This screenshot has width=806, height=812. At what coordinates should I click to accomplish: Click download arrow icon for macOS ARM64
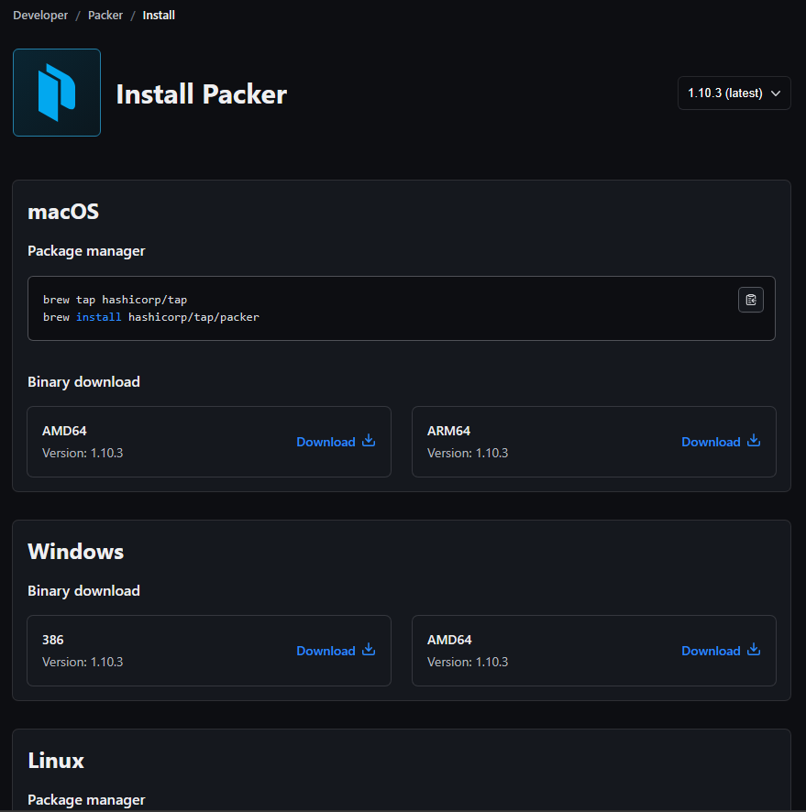point(754,441)
